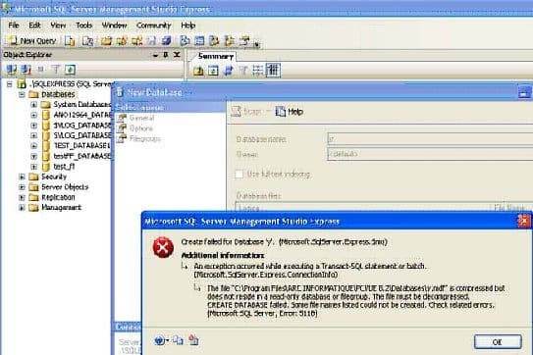Expand the Server Objects folder node
The height and width of the screenshot is (355, 533).
click(x=22, y=187)
